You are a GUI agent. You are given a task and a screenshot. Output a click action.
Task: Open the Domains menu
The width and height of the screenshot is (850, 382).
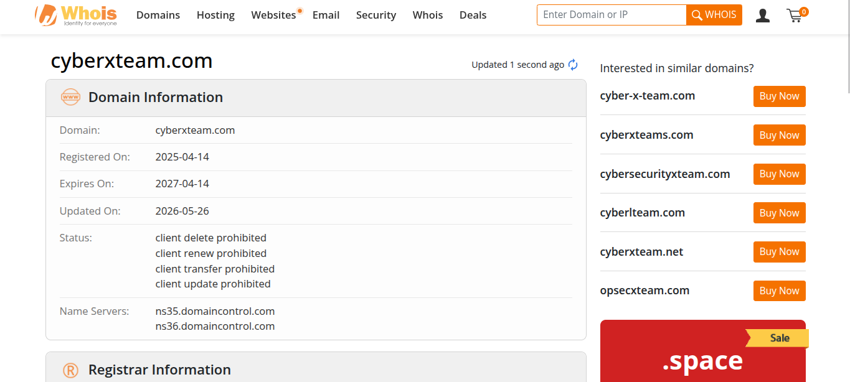[158, 15]
